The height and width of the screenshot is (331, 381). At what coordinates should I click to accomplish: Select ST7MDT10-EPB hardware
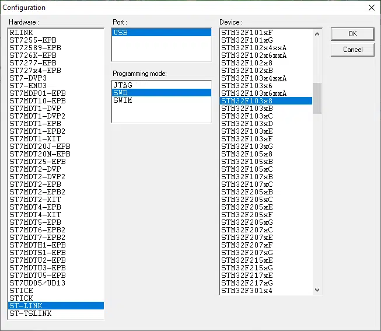tap(56, 101)
